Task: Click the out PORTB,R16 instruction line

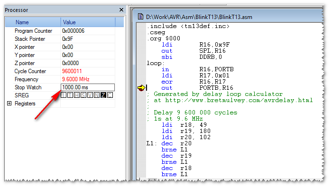Action: (197, 88)
